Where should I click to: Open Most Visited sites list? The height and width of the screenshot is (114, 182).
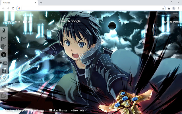[x=12, y=22]
